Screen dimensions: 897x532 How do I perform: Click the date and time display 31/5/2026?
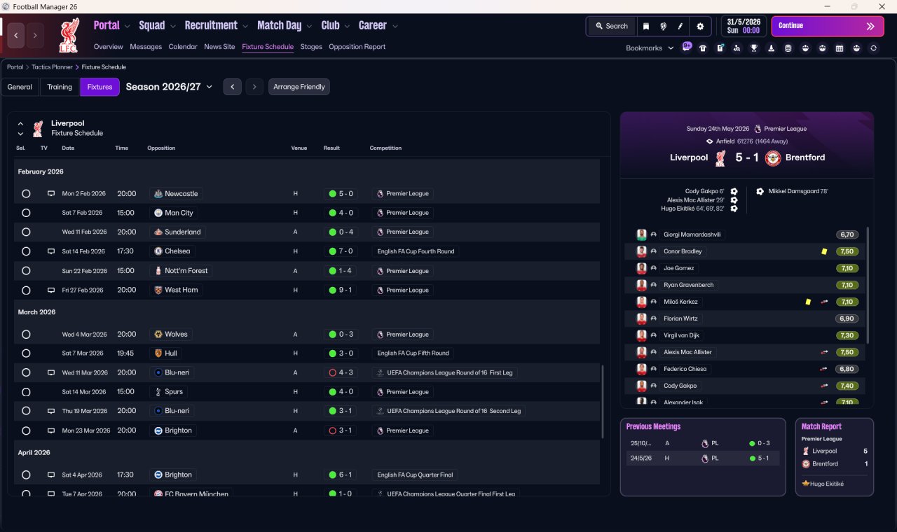744,26
